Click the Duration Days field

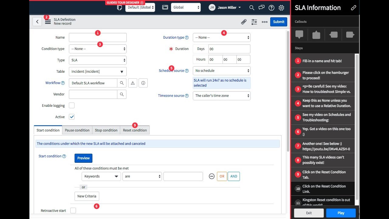(229, 49)
